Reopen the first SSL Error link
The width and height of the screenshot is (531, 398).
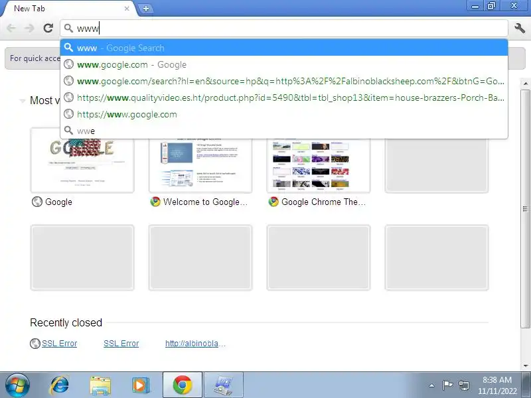point(59,344)
